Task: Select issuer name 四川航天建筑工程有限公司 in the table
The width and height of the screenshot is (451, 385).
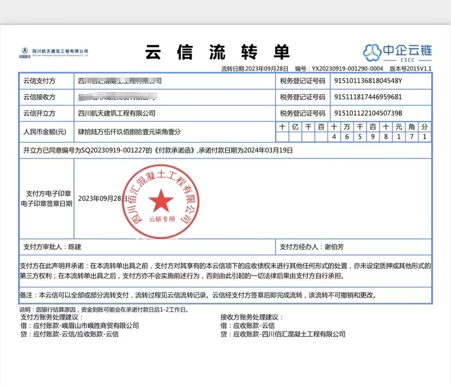Action: [117, 113]
